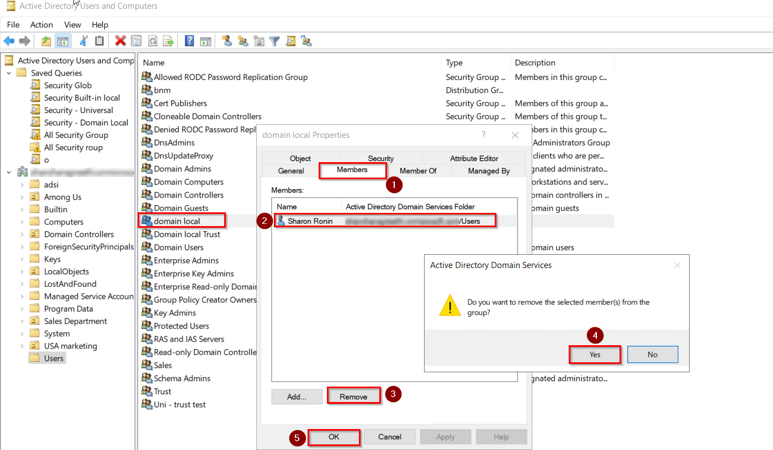Open filter options with the funnel icon
Image resolution: width=773 pixels, height=450 pixels.
[x=274, y=41]
